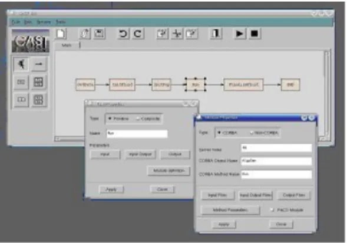This screenshot has height=243, width=347.
Task: Click the Output Files button
Action: pos(294,195)
